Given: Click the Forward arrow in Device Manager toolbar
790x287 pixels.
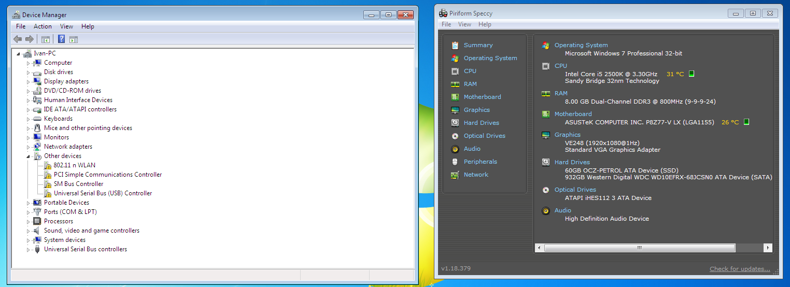Looking at the screenshot, I should pos(30,39).
